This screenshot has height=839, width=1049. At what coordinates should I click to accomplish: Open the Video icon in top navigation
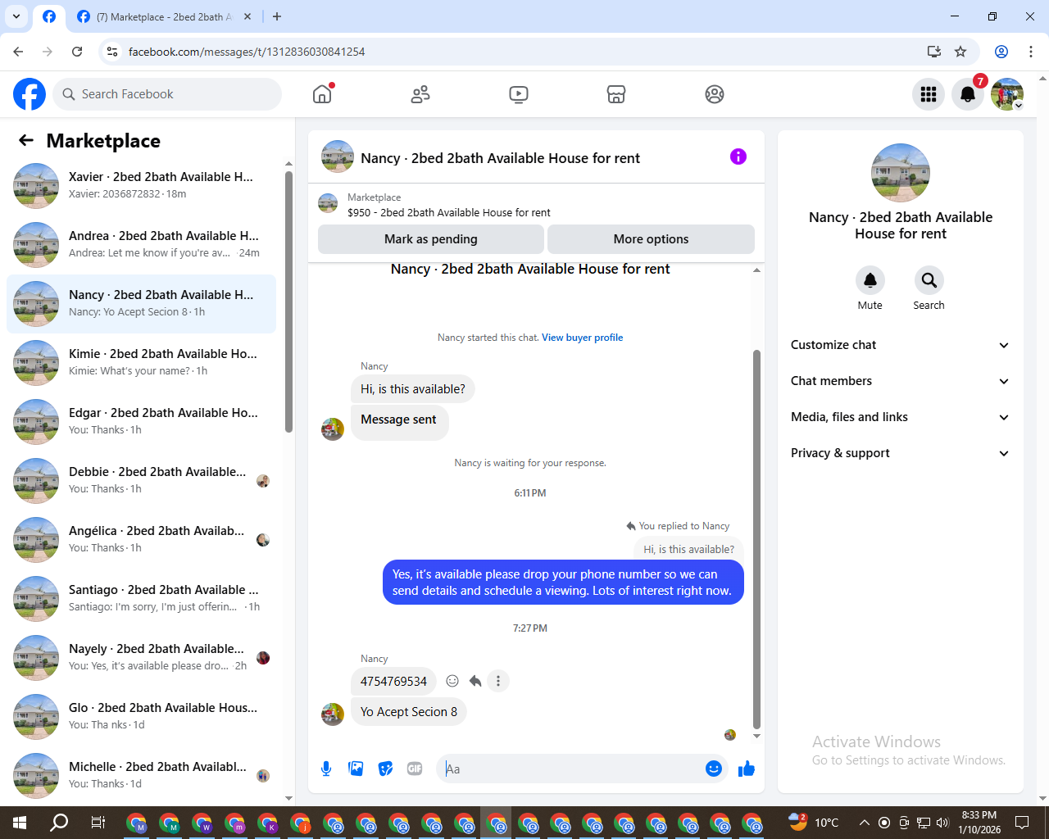pos(519,94)
